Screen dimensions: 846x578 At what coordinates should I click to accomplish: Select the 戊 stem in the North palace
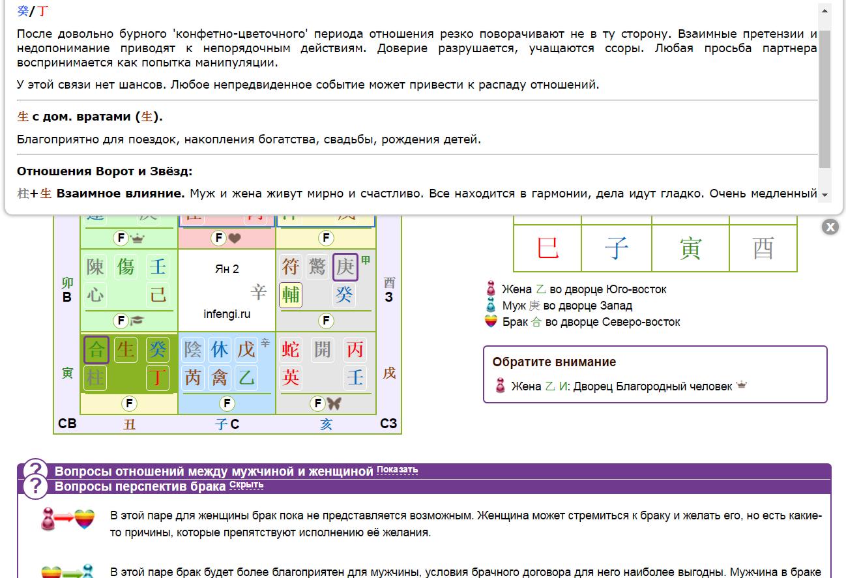(246, 350)
